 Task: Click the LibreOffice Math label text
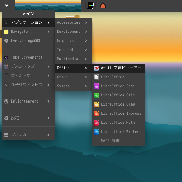pyautogui.click(x=118, y=123)
